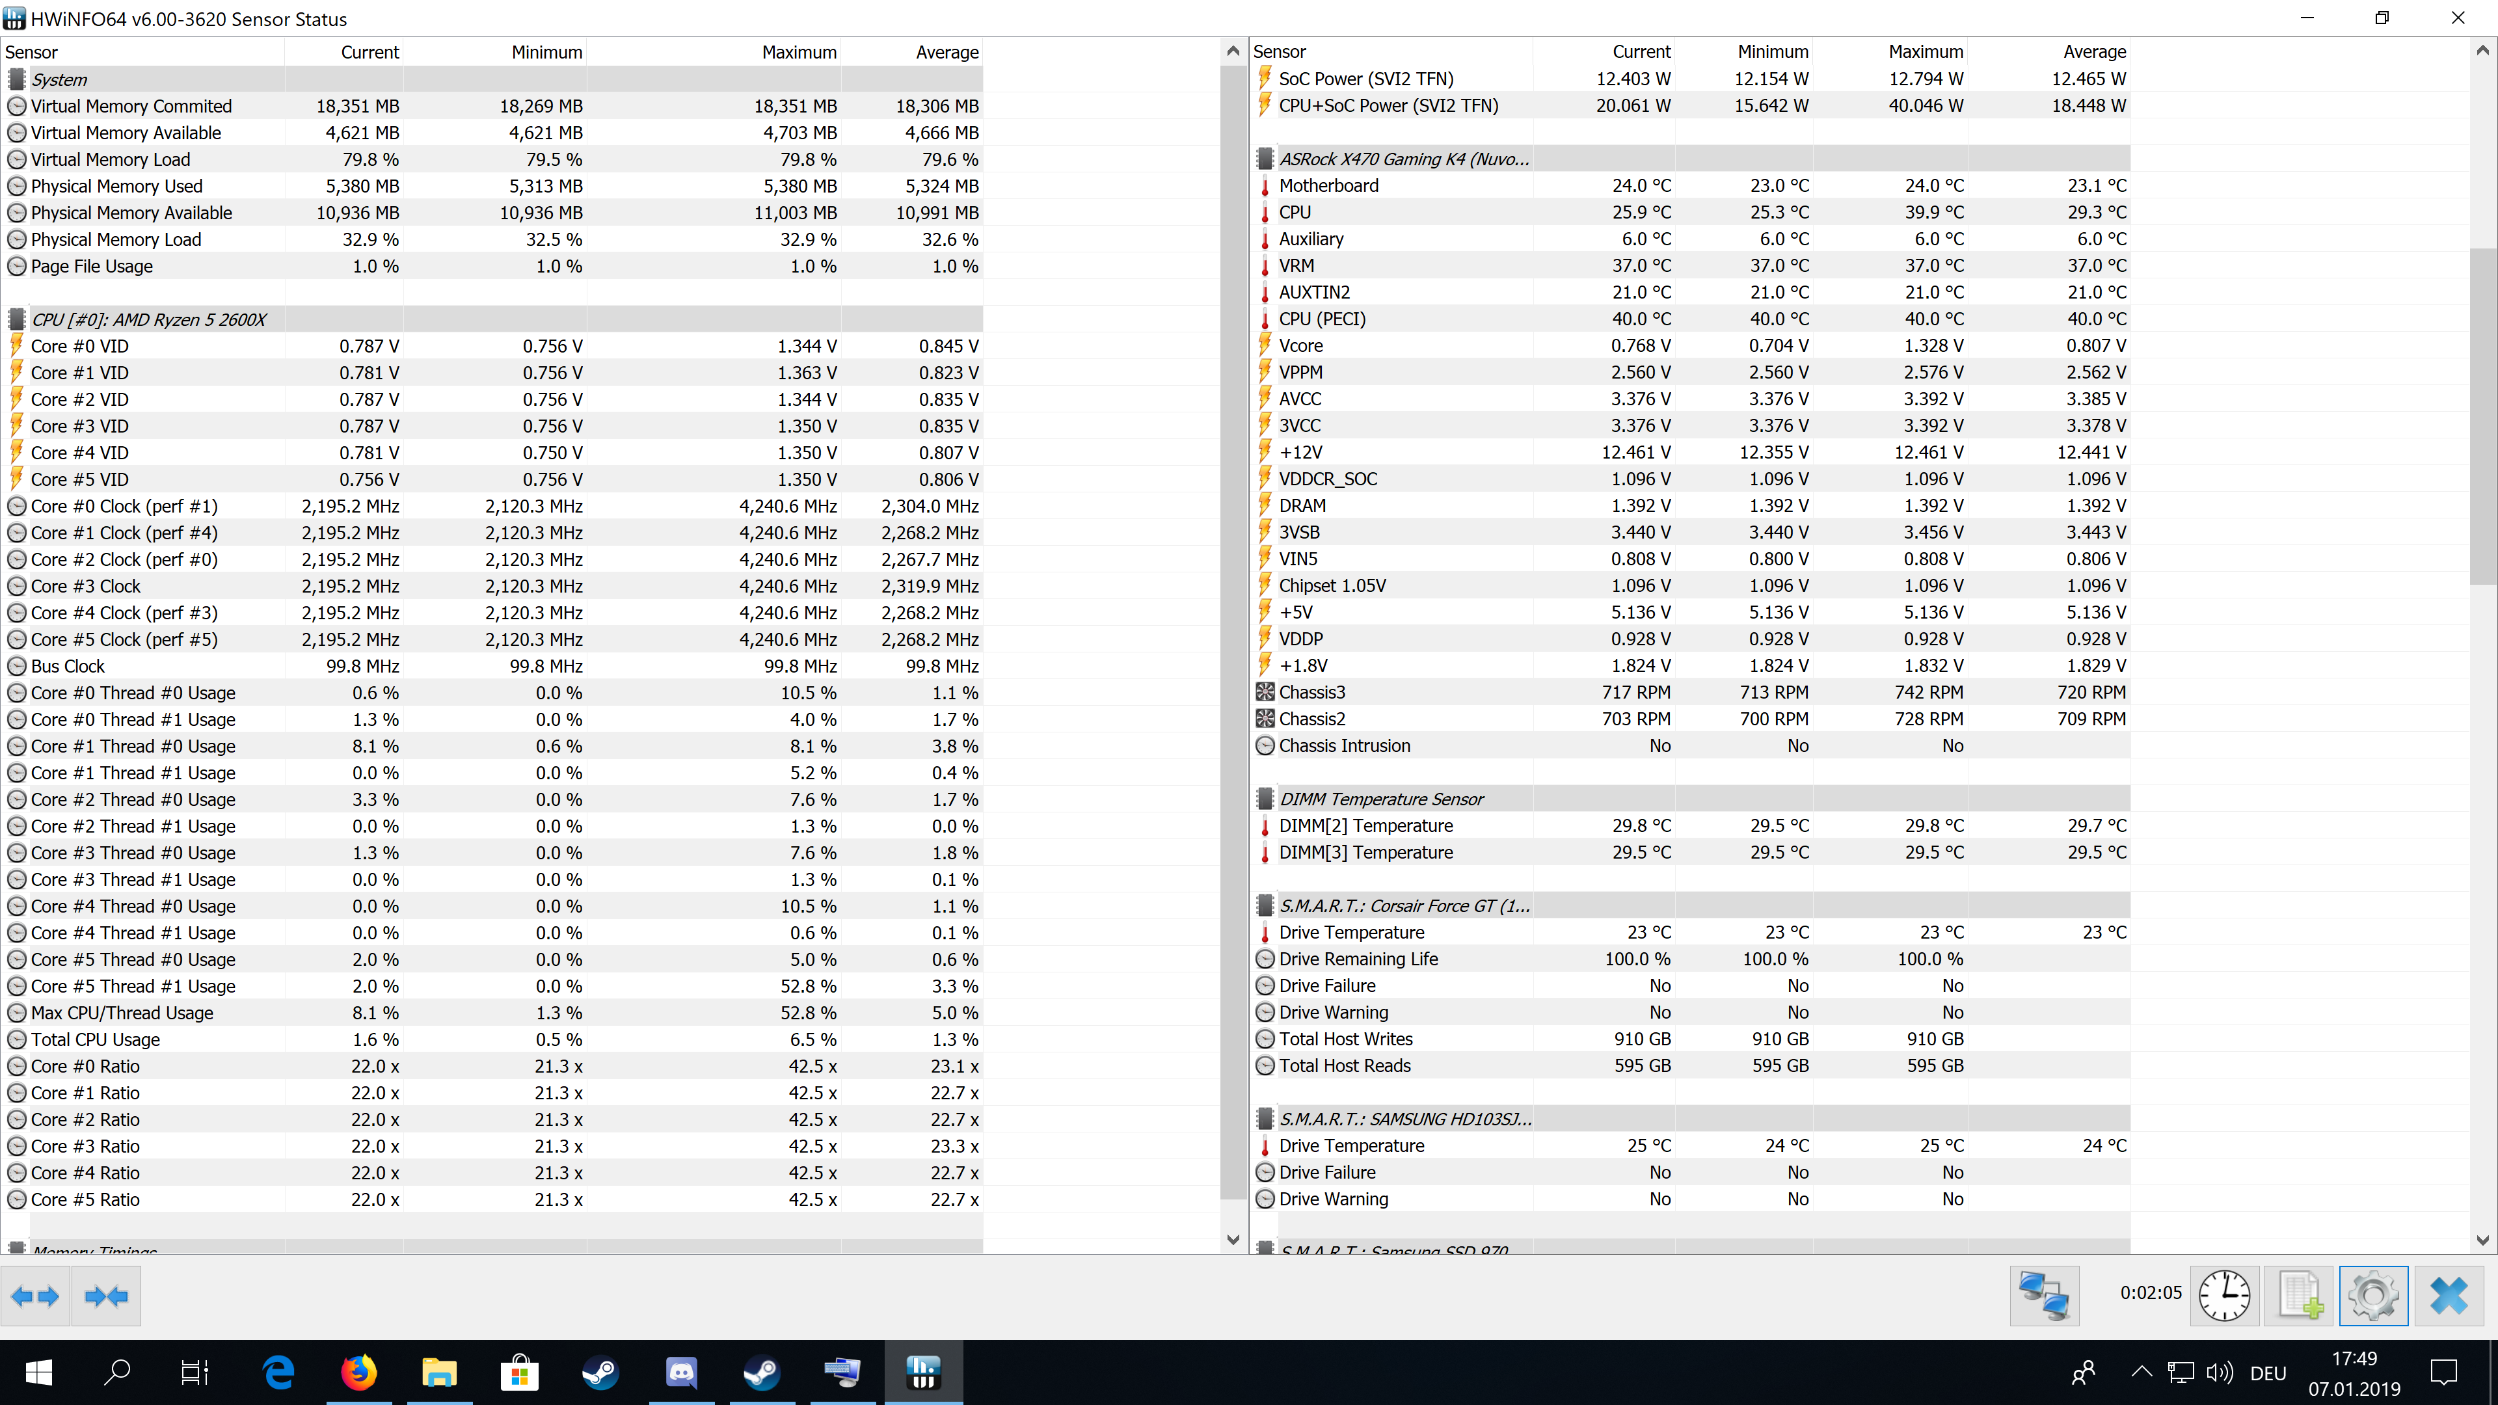Click the shrink columns arrows icon
The width and height of the screenshot is (2498, 1405).
coord(105,1296)
